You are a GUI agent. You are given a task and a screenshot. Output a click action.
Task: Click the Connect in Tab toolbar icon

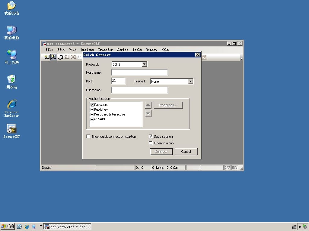click(x=60, y=57)
